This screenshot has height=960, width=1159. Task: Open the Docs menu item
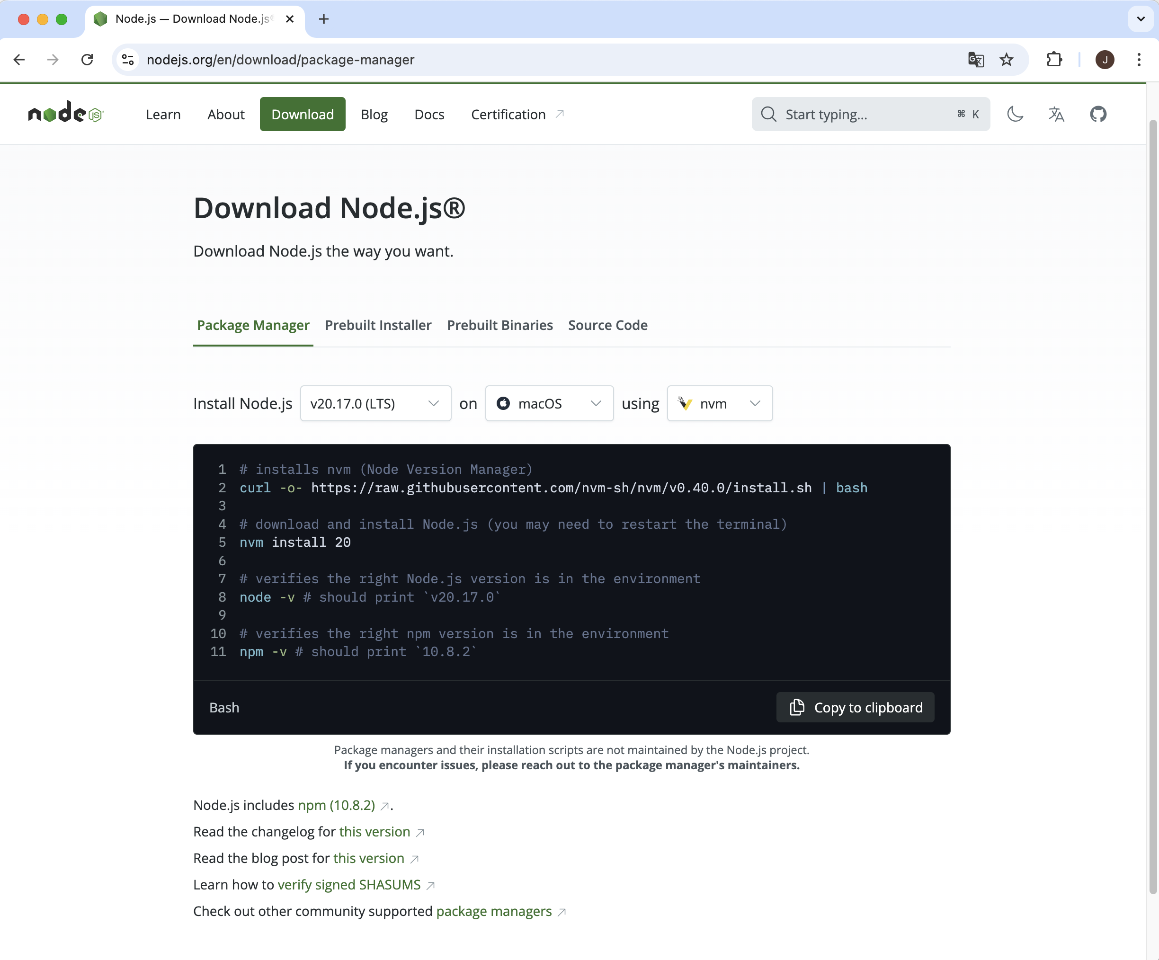pyautogui.click(x=429, y=114)
